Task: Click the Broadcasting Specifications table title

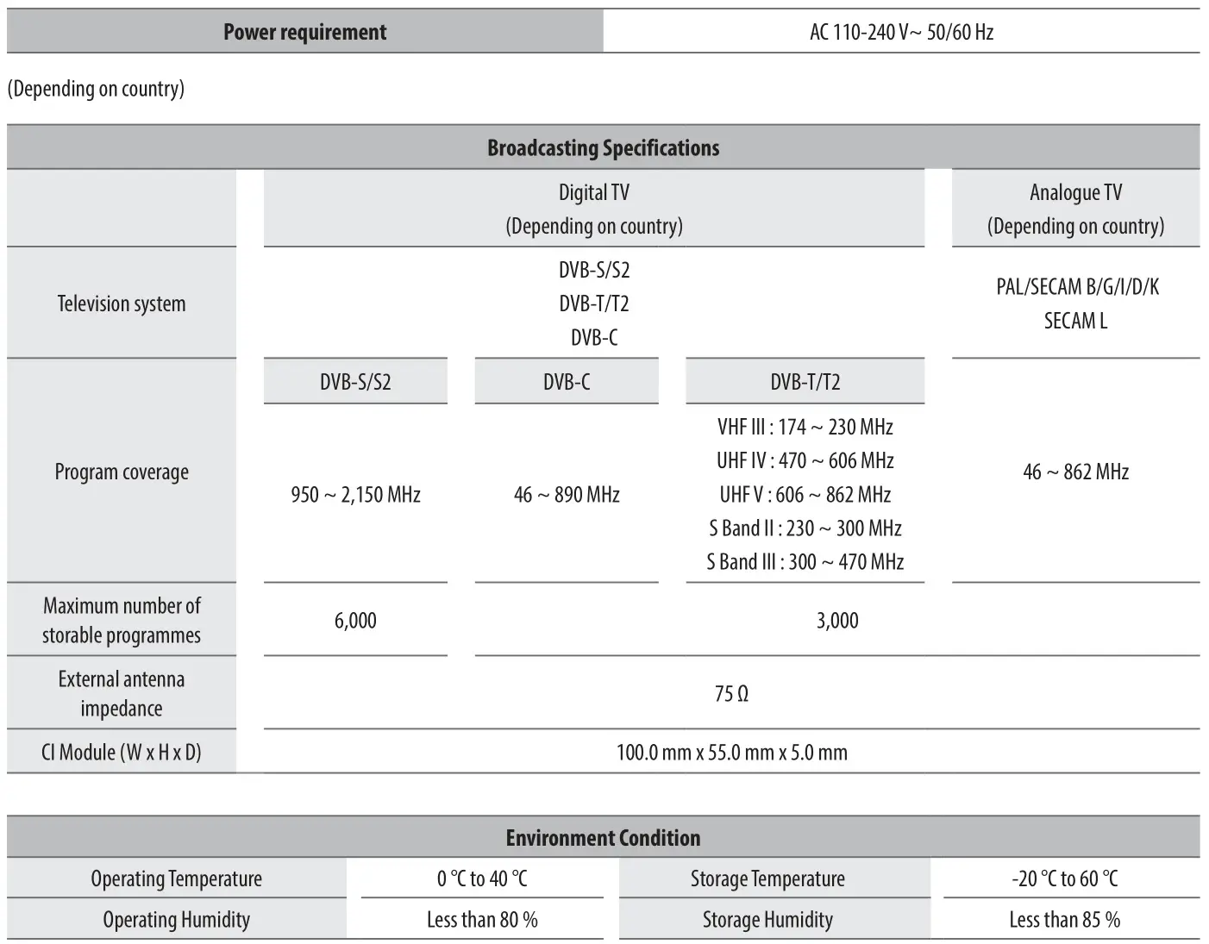Action: click(603, 148)
